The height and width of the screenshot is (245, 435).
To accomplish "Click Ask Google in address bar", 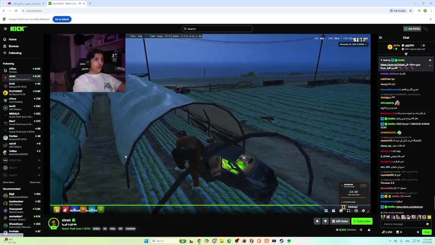I will [x=398, y=11].
